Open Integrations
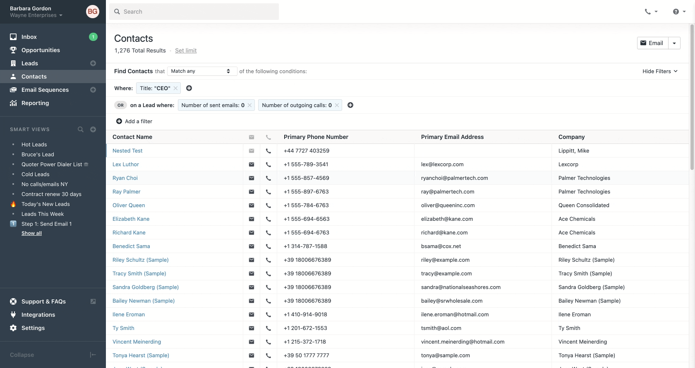The height and width of the screenshot is (368, 695). pyautogui.click(x=38, y=315)
